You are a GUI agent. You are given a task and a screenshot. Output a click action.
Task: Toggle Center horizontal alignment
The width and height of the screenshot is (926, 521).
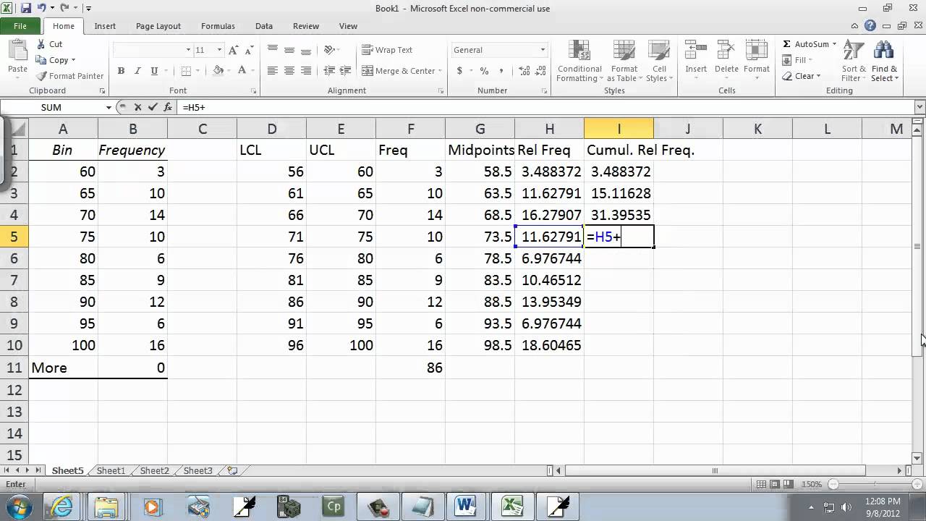(x=289, y=71)
